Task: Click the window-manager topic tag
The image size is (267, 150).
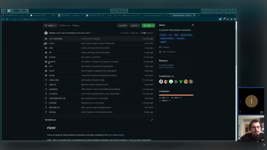Action: (186, 35)
